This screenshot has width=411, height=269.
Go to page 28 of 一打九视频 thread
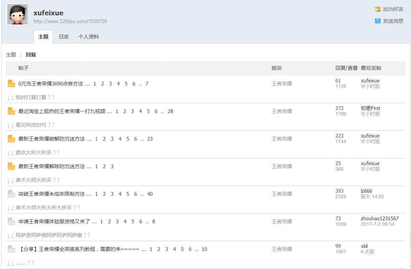pyautogui.click(x=170, y=111)
